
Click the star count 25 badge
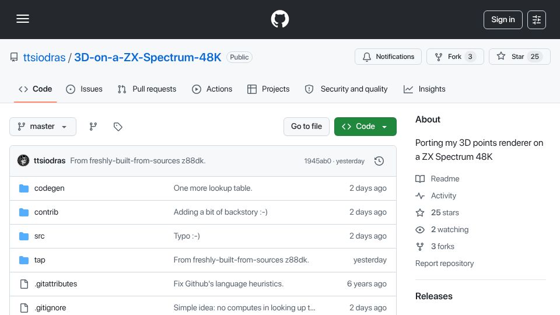coord(535,57)
